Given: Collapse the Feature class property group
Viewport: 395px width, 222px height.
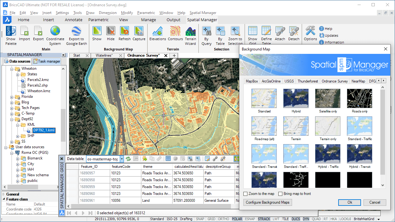Looking at the screenshot, I should [x=4, y=199].
